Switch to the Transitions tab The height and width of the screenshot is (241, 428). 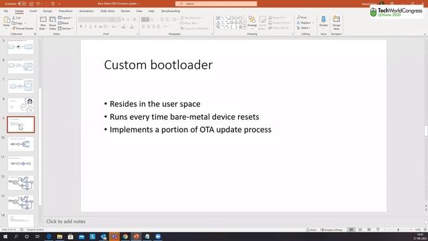[66, 11]
